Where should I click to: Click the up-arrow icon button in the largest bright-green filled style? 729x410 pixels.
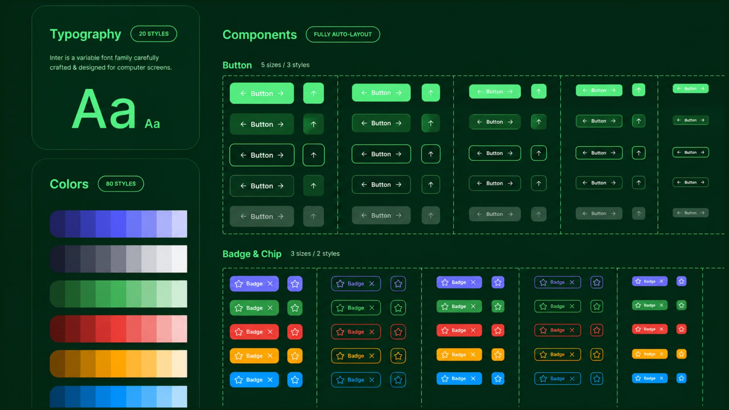coord(313,93)
